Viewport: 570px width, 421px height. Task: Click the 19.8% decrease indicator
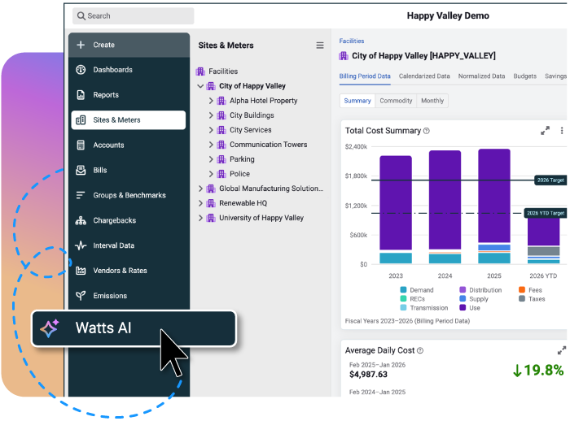click(x=538, y=370)
